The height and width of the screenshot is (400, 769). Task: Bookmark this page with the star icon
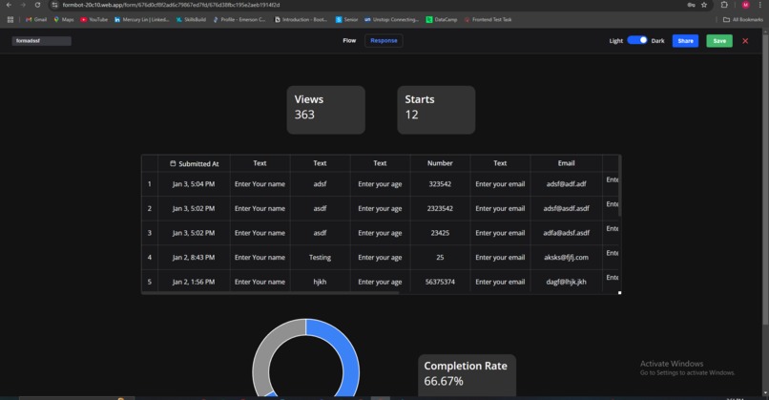pos(704,5)
